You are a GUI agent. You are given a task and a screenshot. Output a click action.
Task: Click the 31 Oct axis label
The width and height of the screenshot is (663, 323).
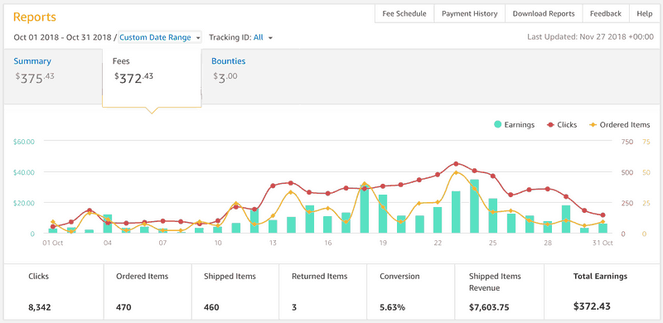603,243
